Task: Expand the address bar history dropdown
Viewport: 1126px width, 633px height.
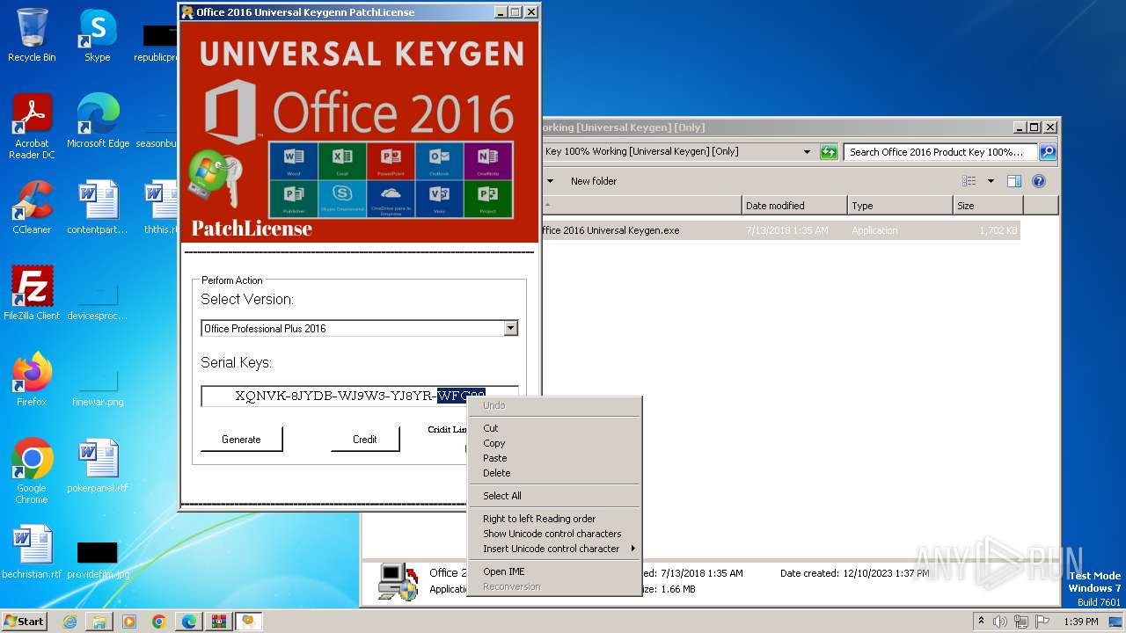Action: click(807, 152)
